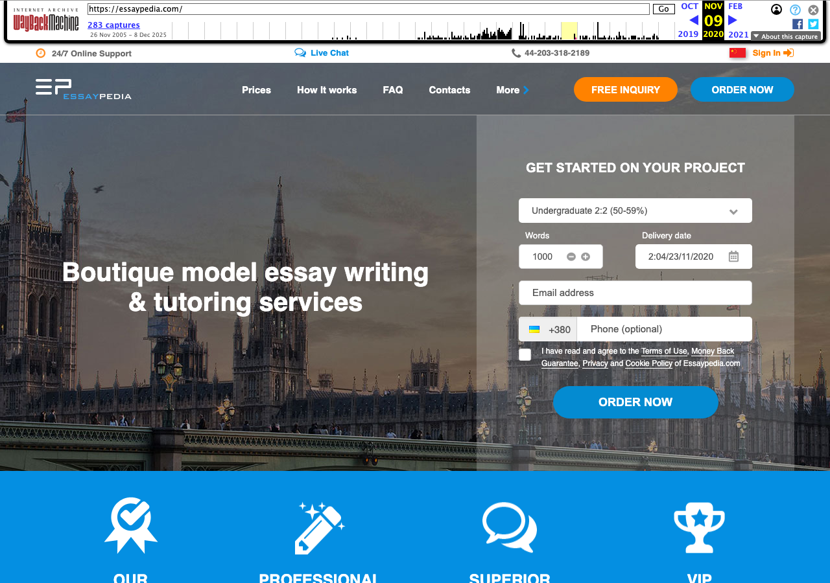
Task: Focus the Phone (optional) field
Action: 665,329
